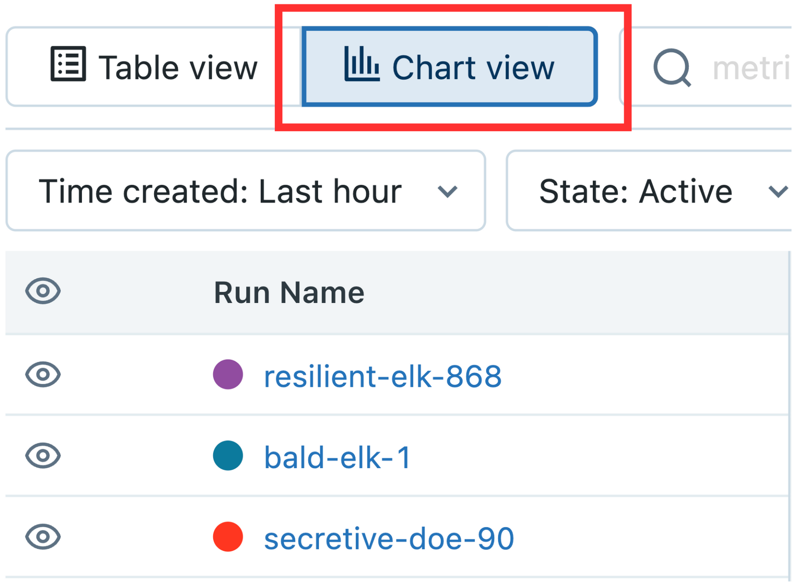795x587 pixels.
Task: Click the eye icon beside secretive-doe-90
Action: tap(42, 537)
